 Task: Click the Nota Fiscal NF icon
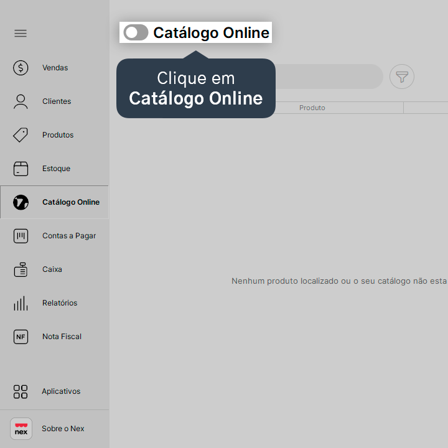tap(21, 337)
